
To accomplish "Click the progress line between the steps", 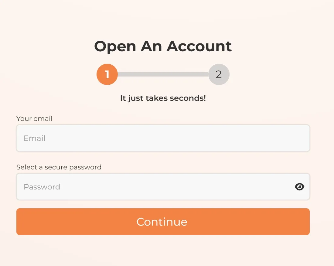I will coord(163,74).
